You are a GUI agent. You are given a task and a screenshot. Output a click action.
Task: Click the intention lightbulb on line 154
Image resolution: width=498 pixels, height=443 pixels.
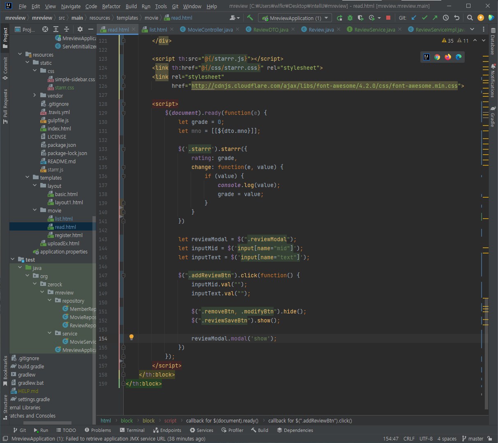coord(131,337)
